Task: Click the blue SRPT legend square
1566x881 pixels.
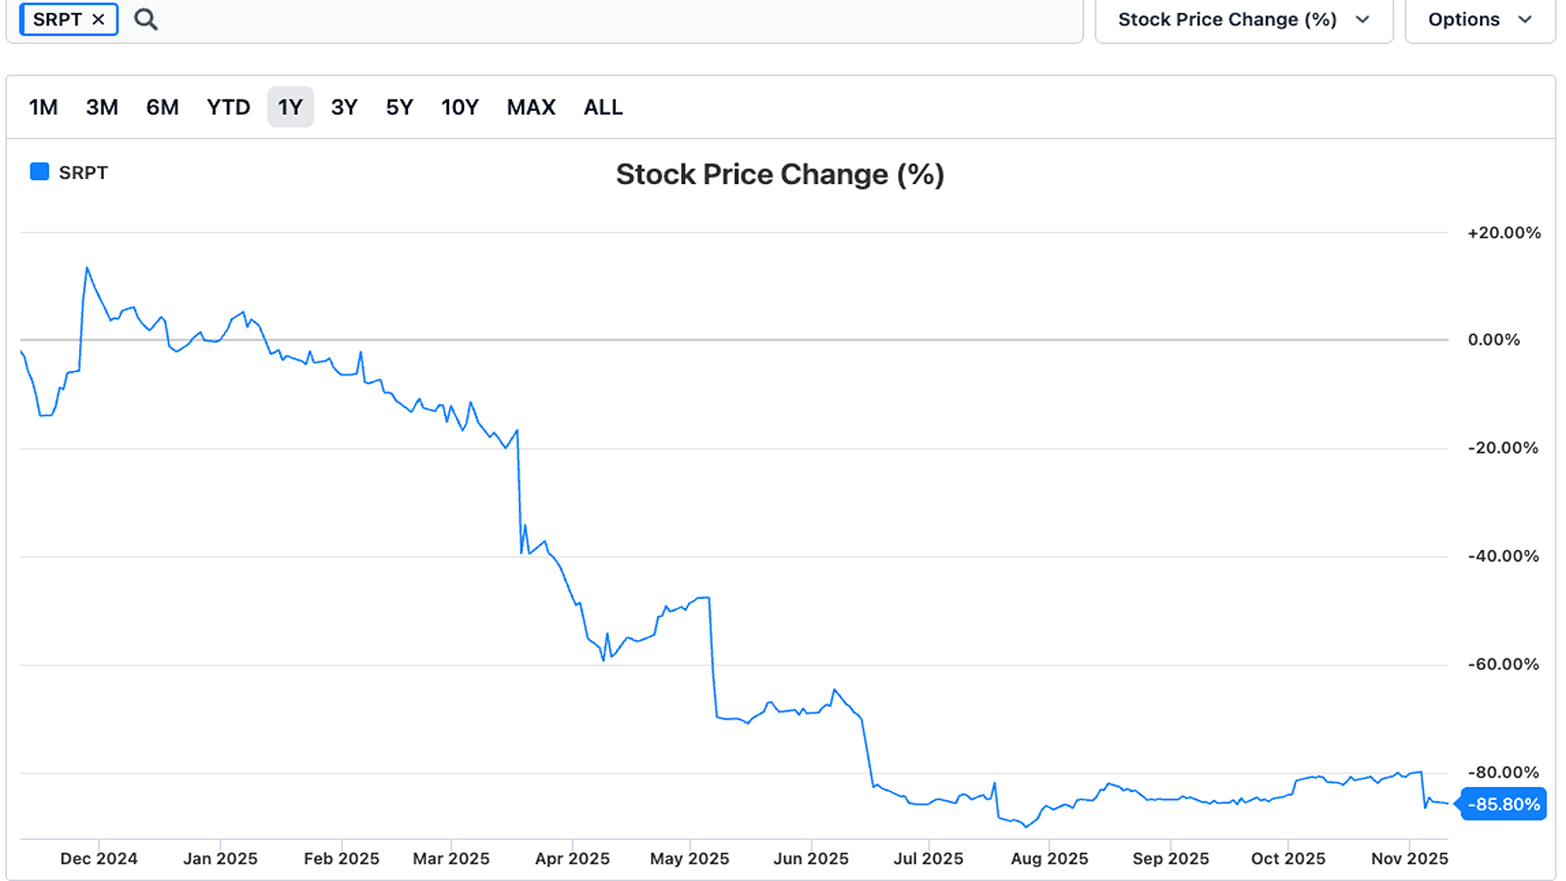Action: coord(38,171)
